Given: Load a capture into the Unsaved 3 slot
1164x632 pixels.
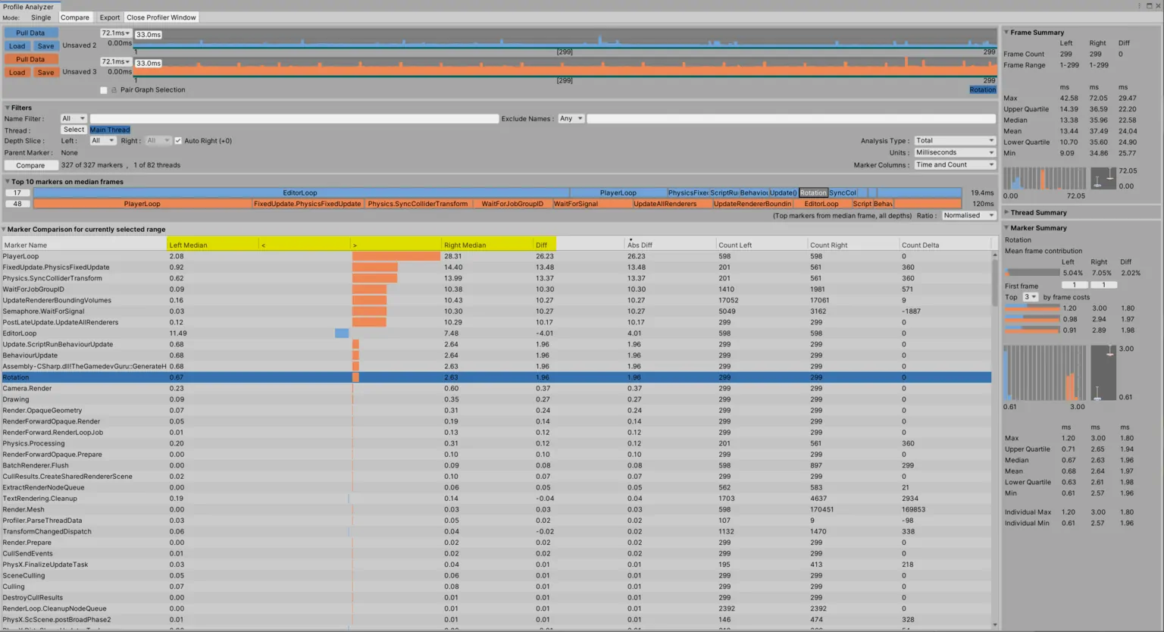Looking at the screenshot, I should click(17, 72).
